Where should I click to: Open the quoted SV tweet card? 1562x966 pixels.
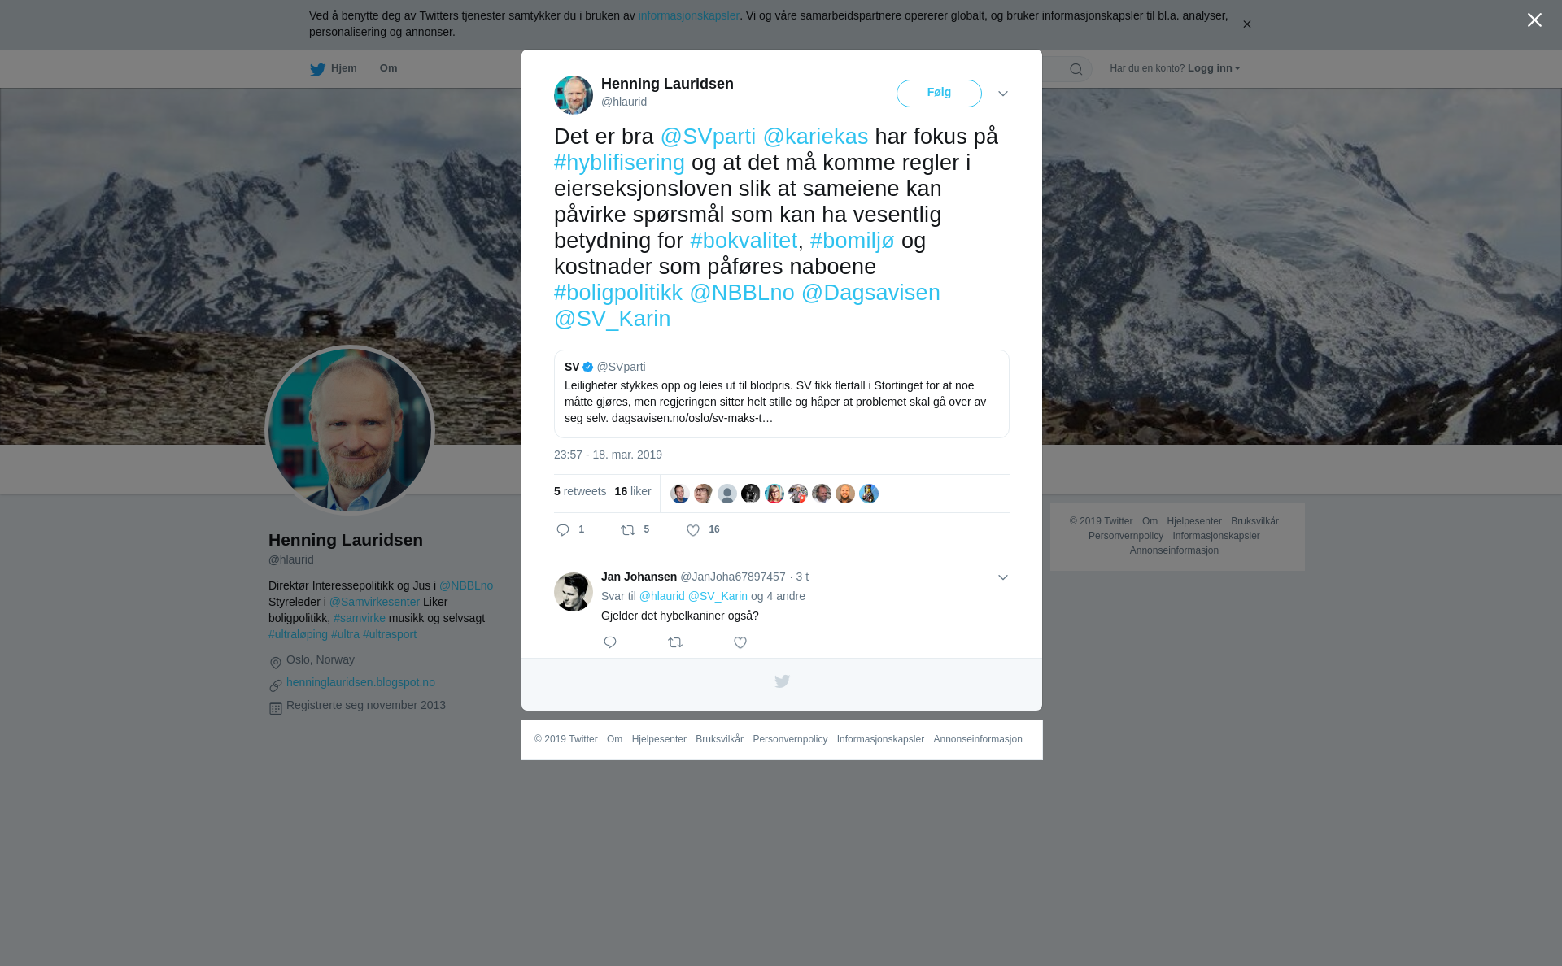(782, 394)
